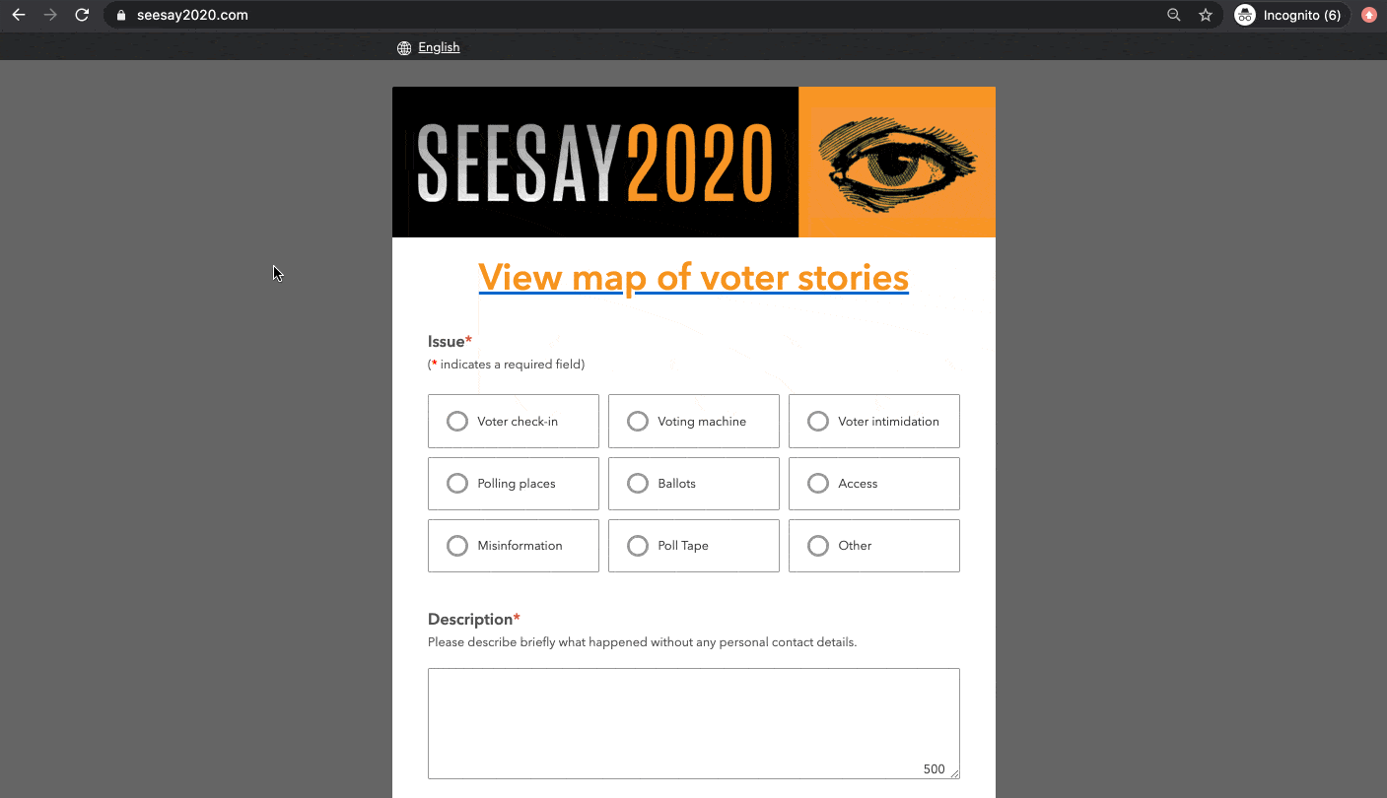Click the globe language icon

pos(404,48)
